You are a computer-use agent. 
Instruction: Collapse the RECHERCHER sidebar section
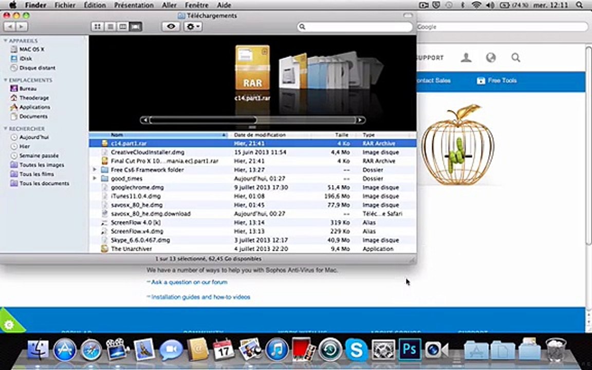(6, 129)
